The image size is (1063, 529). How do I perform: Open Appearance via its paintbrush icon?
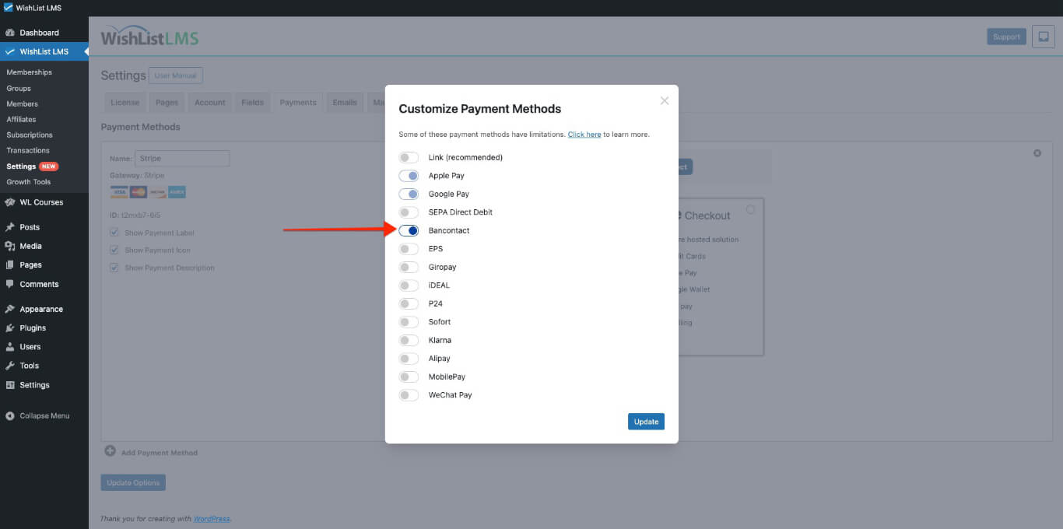point(11,309)
